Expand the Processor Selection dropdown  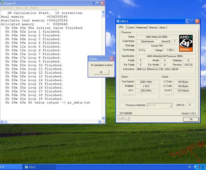pyautogui.click(x=171, y=105)
